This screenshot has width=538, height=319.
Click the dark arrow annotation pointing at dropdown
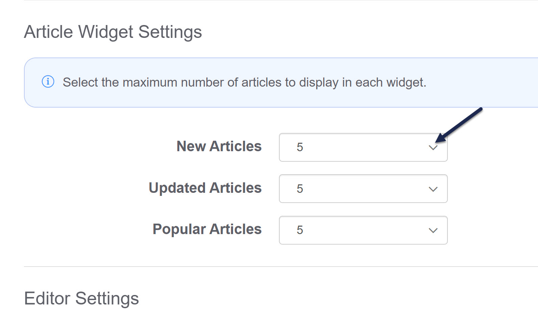(x=460, y=124)
